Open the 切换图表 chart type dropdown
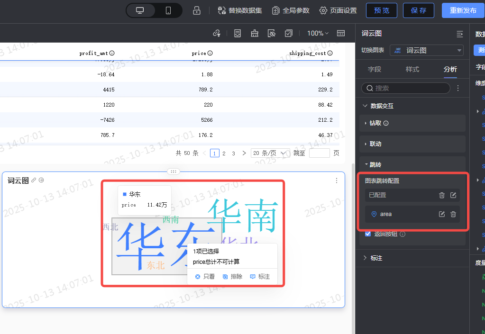This screenshot has height=334, width=485. coord(426,50)
